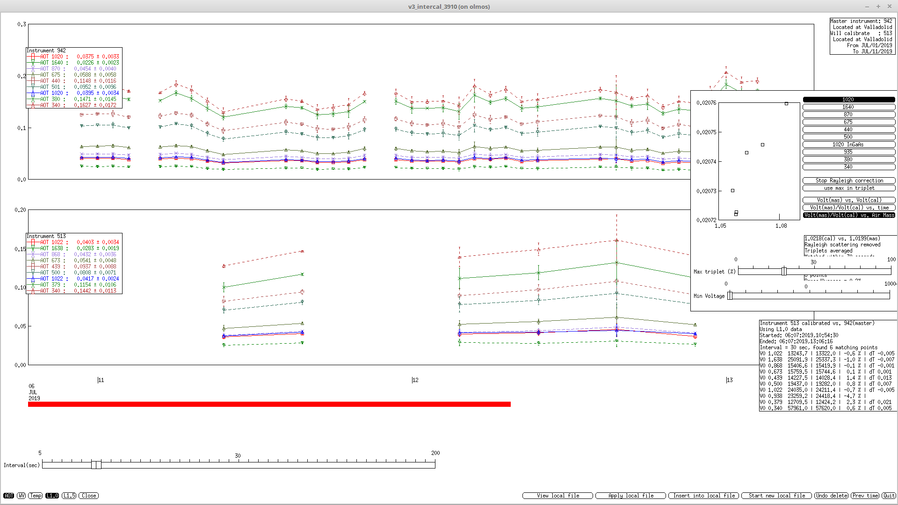Select L1.0 data level

point(52,496)
